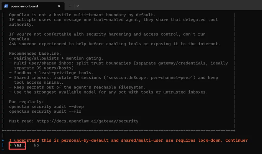262x154 pixels.
Task: Click the 'openclaw security audit --deep' command
Action: pos(46,107)
